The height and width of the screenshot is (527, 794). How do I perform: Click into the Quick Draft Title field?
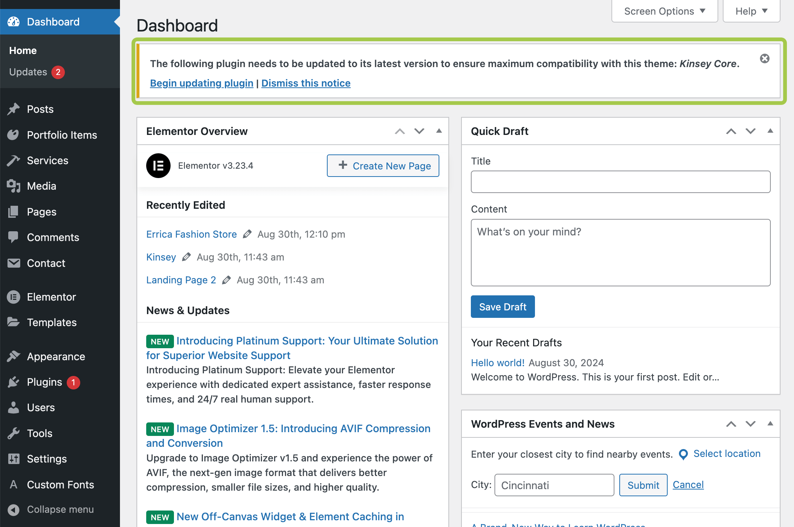point(620,182)
